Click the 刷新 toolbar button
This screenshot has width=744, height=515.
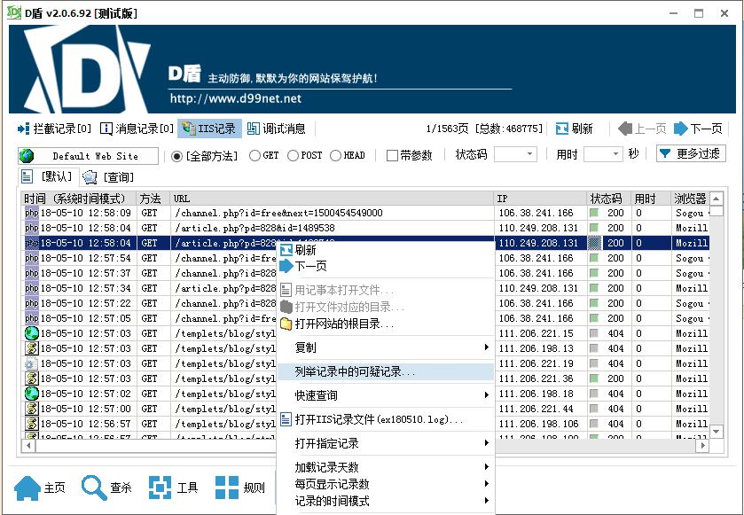(574, 129)
